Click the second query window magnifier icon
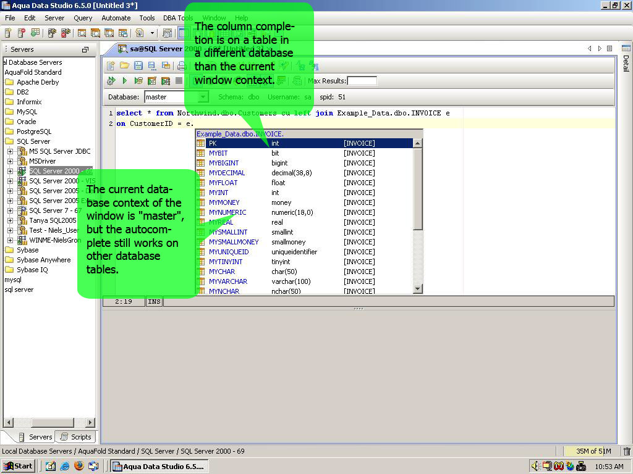Screen dimensions: 633x474 96,33
